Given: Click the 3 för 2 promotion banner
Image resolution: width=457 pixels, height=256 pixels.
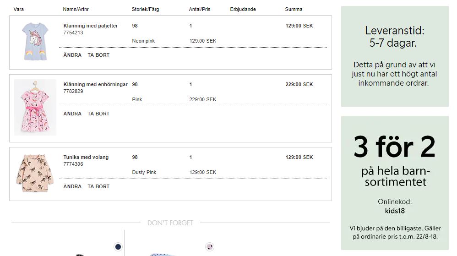Looking at the screenshot, I should [x=395, y=183].
